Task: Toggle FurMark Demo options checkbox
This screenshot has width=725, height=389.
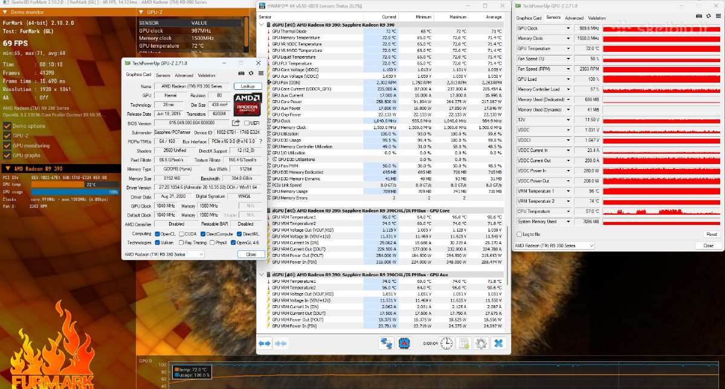Action: [x=7, y=126]
